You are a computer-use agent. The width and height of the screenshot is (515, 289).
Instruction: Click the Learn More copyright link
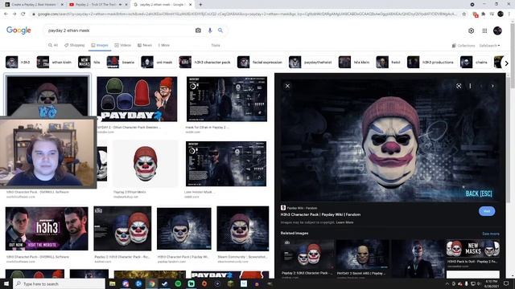[344, 222]
